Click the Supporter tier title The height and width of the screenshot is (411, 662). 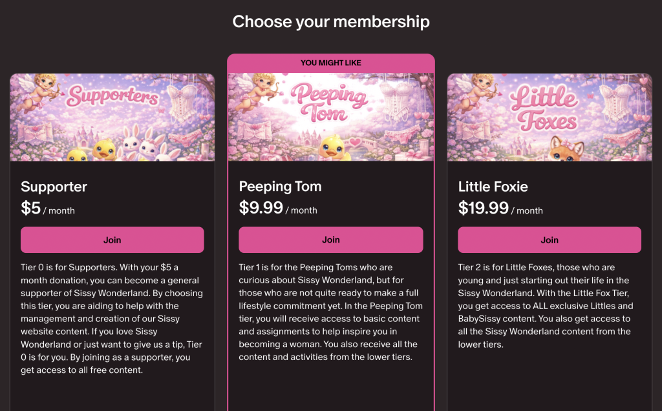[54, 186]
